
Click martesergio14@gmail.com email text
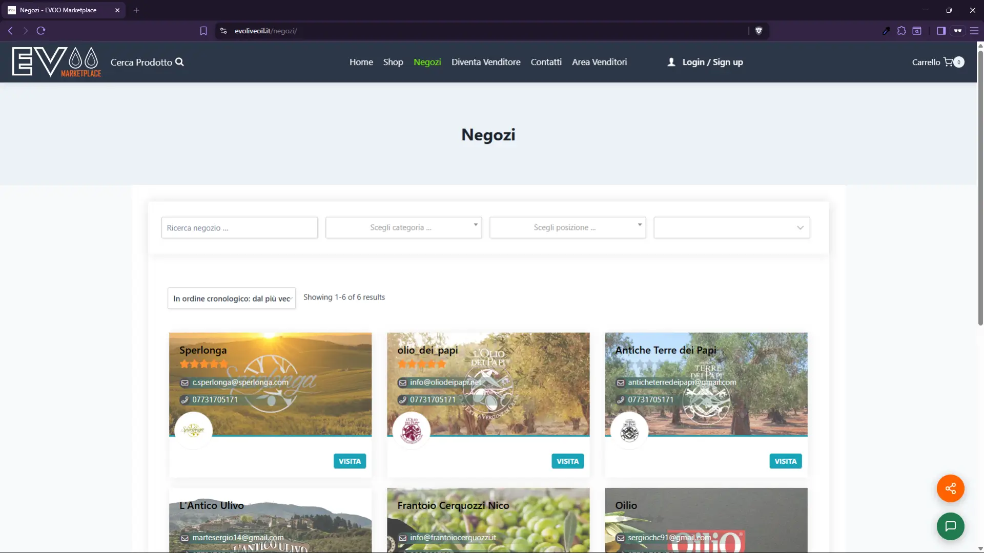tap(238, 538)
